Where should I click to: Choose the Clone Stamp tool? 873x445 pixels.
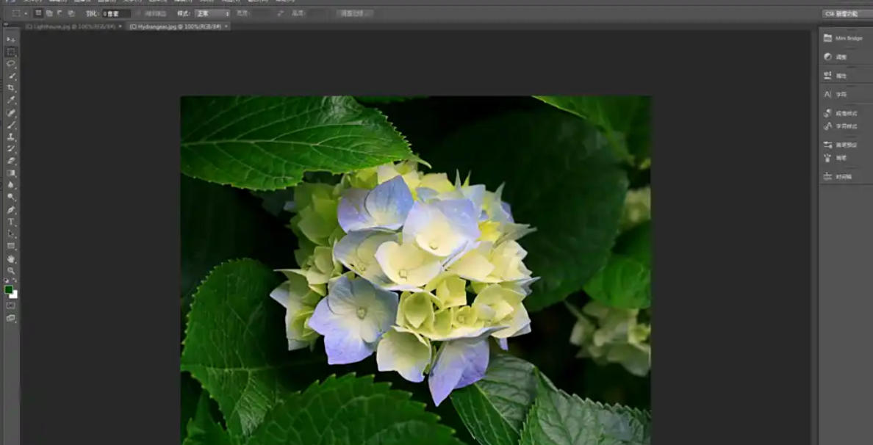click(9, 136)
